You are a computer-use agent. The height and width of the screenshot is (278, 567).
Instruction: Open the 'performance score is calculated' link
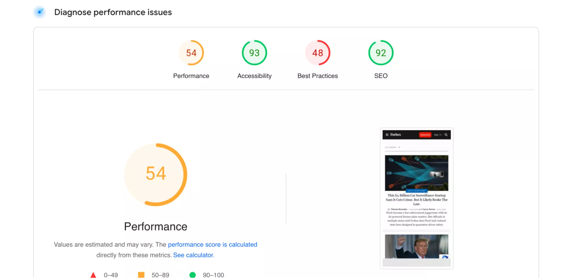tap(212, 245)
